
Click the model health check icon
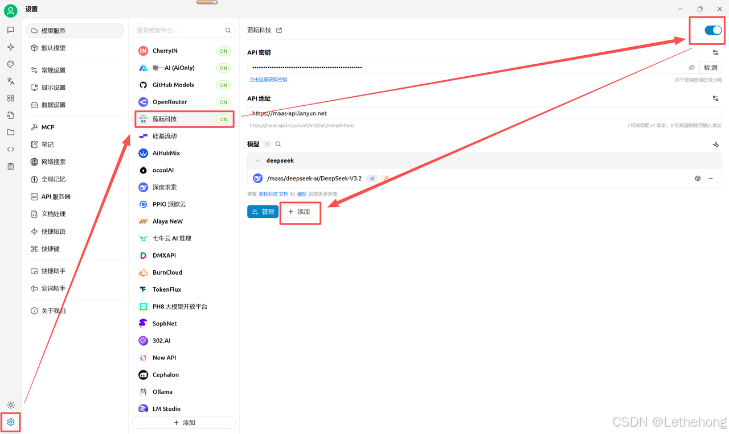click(x=716, y=144)
